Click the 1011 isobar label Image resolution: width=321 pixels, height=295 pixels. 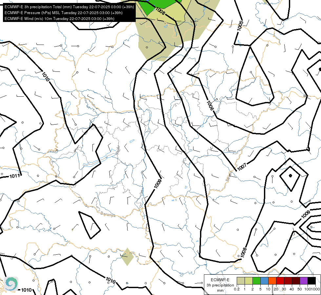pyautogui.click(x=15, y=176)
